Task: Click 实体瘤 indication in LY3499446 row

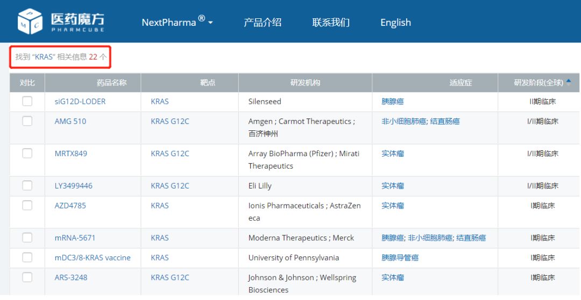Action: coord(392,186)
